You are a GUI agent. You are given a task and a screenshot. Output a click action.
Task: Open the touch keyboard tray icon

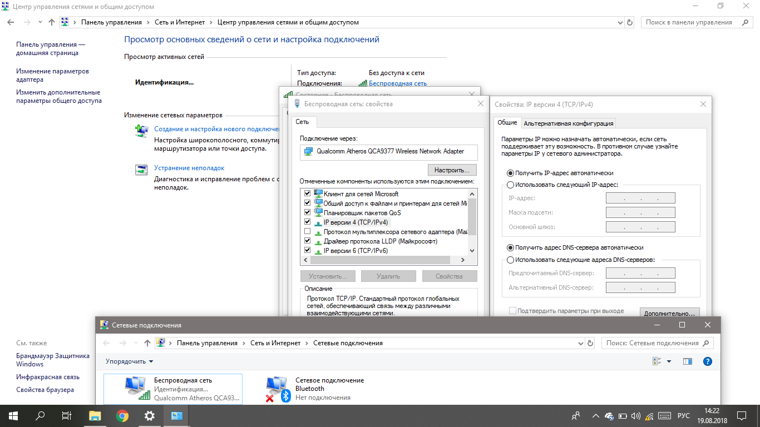pyautogui.click(x=663, y=416)
